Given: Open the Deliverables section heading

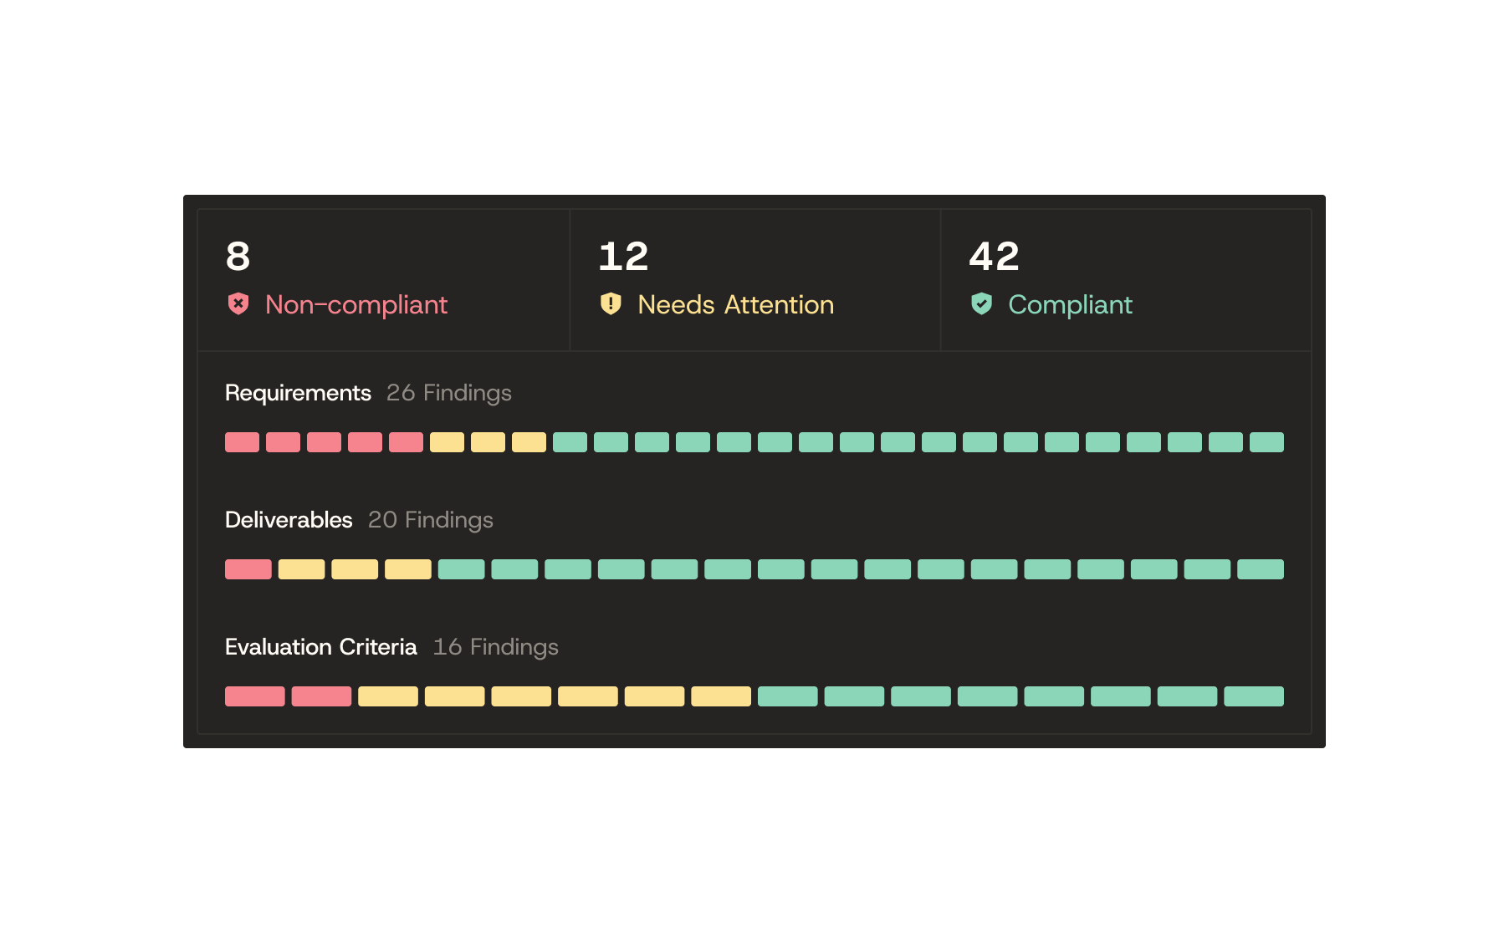Looking at the screenshot, I should (x=289, y=520).
